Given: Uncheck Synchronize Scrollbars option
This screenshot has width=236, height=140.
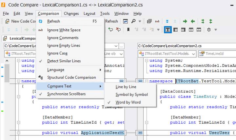Looking at the screenshot, I should click(x=70, y=94).
